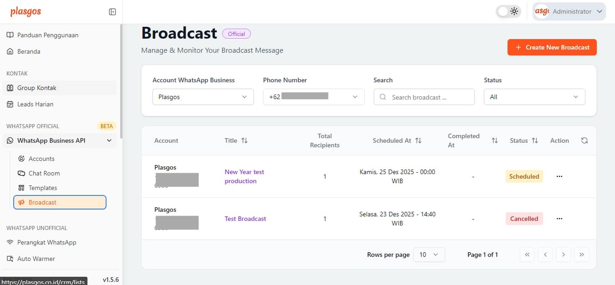Refresh the broadcast table
Image resolution: width=615 pixels, height=285 pixels.
[584, 140]
